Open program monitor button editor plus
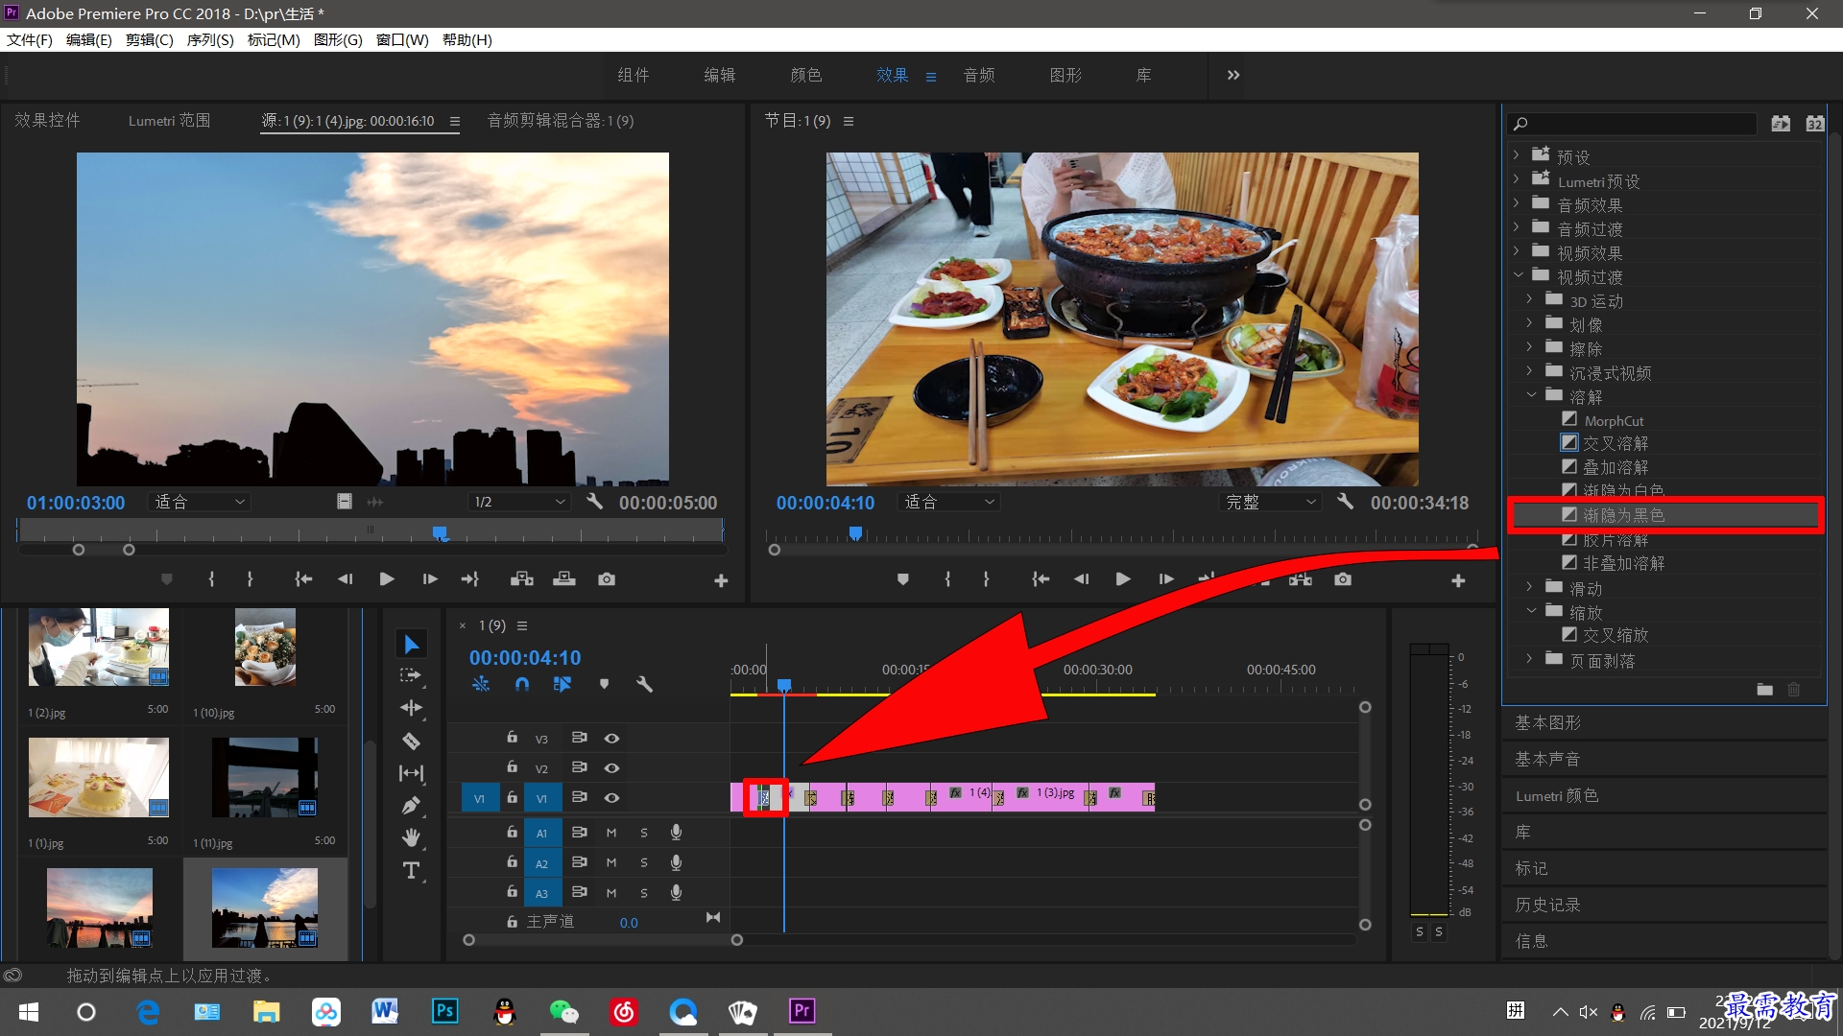The width and height of the screenshot is (1843, 1036). tap(1458, 580)
